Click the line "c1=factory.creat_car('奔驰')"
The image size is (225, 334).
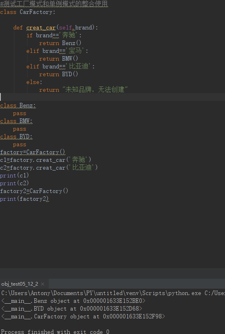pyautogui.click(x=46, y=160)
